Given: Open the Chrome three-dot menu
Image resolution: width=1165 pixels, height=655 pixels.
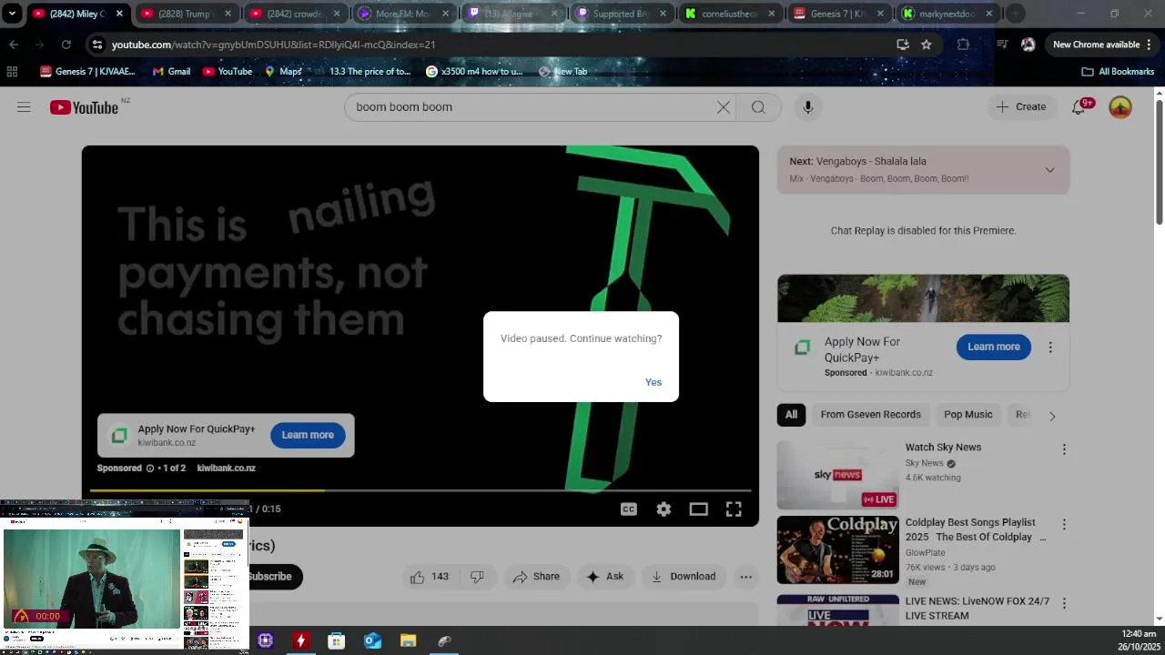Looking at the screenshot, I should coord(1150,45).
